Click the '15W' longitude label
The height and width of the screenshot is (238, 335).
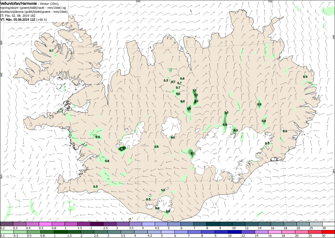[270, 1]
